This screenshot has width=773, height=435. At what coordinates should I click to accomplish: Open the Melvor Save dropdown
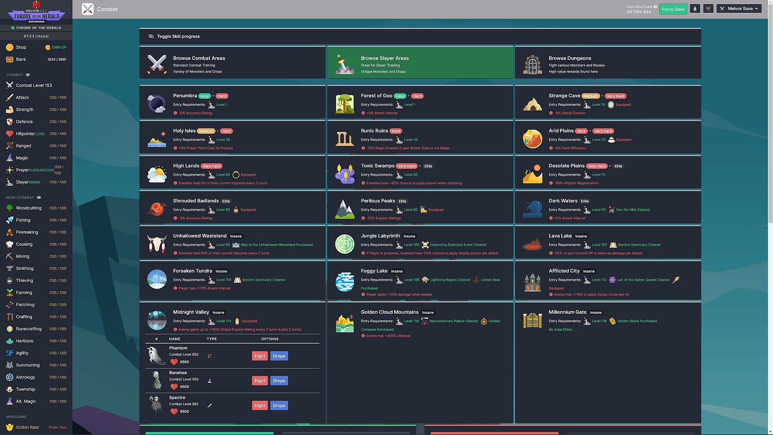739,9
